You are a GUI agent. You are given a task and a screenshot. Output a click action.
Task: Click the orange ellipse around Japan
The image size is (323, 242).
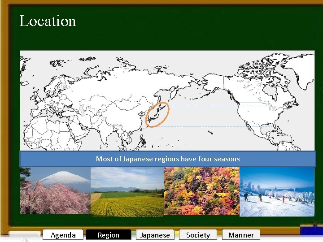157,115
